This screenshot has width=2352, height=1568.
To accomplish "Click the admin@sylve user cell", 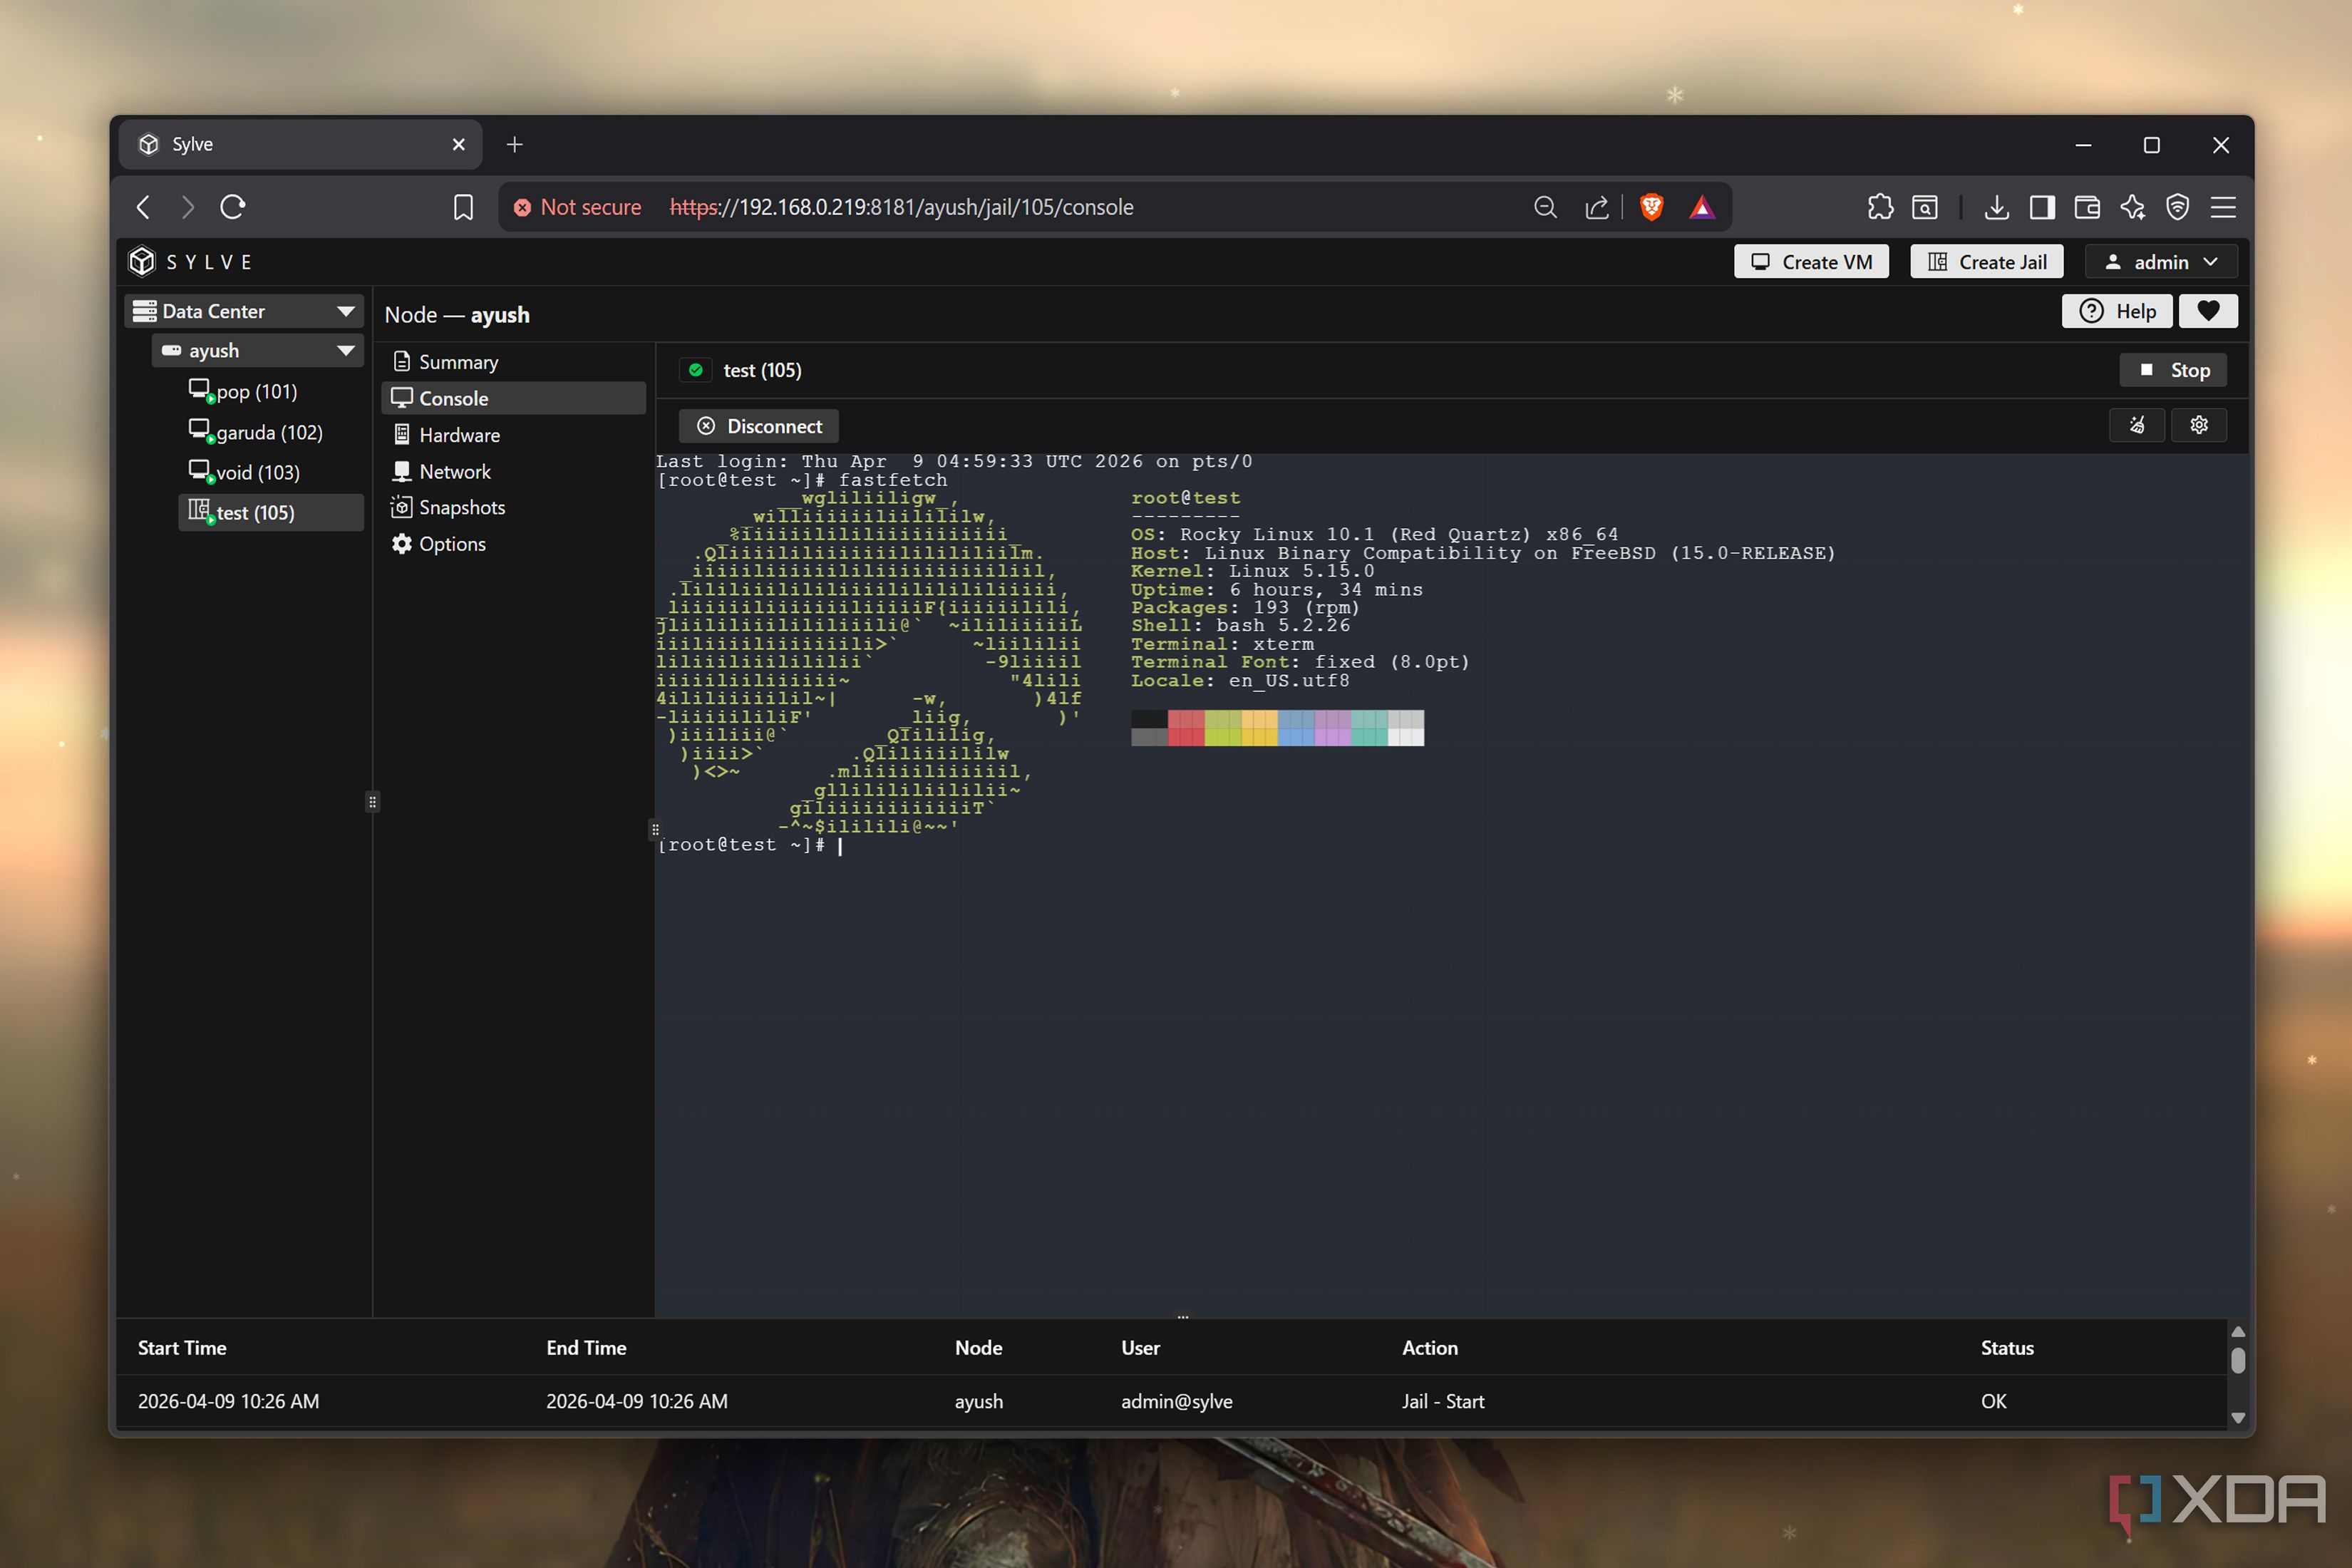I will click(1176, 1401).
